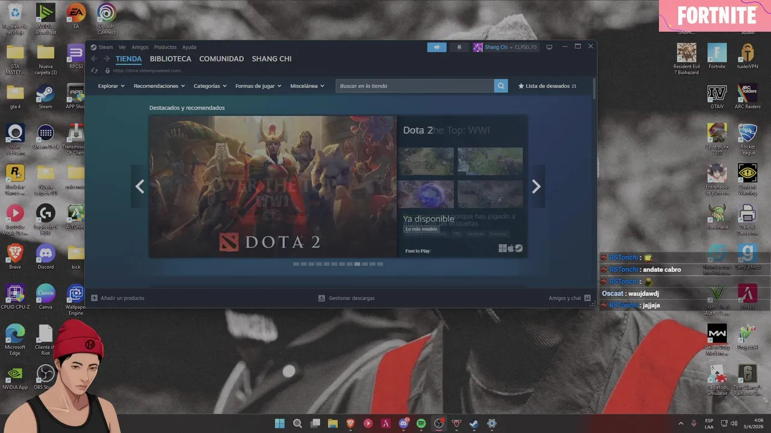This screenshot has height=433, width=771.
Task: Open Steam from the taskbar
Action: (474, 423)
